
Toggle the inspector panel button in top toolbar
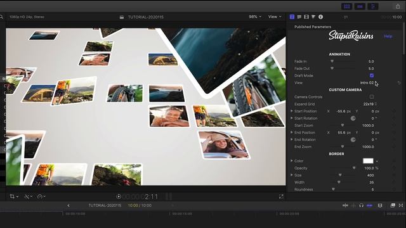click(x=373, y=6)
